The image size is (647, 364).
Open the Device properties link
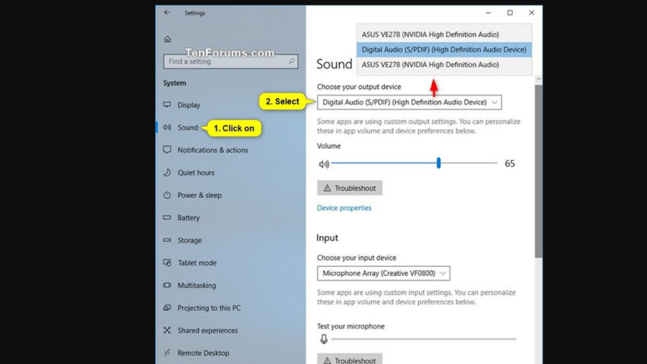pyautogui.click(x=345, y=208)
